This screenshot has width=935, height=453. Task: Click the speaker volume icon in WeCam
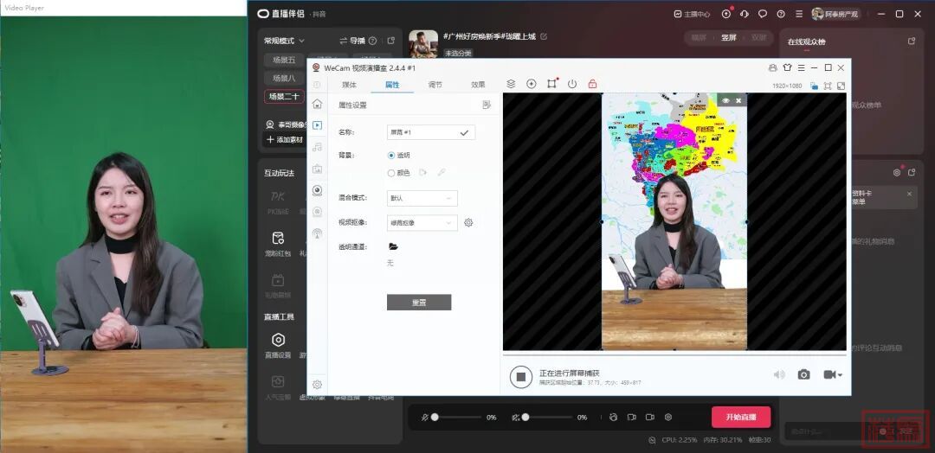coord(779,374)
